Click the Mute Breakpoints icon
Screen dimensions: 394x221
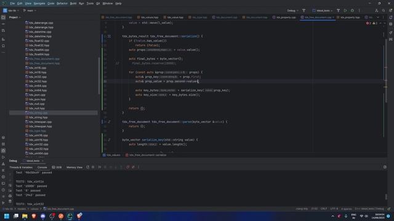point(133,167)
